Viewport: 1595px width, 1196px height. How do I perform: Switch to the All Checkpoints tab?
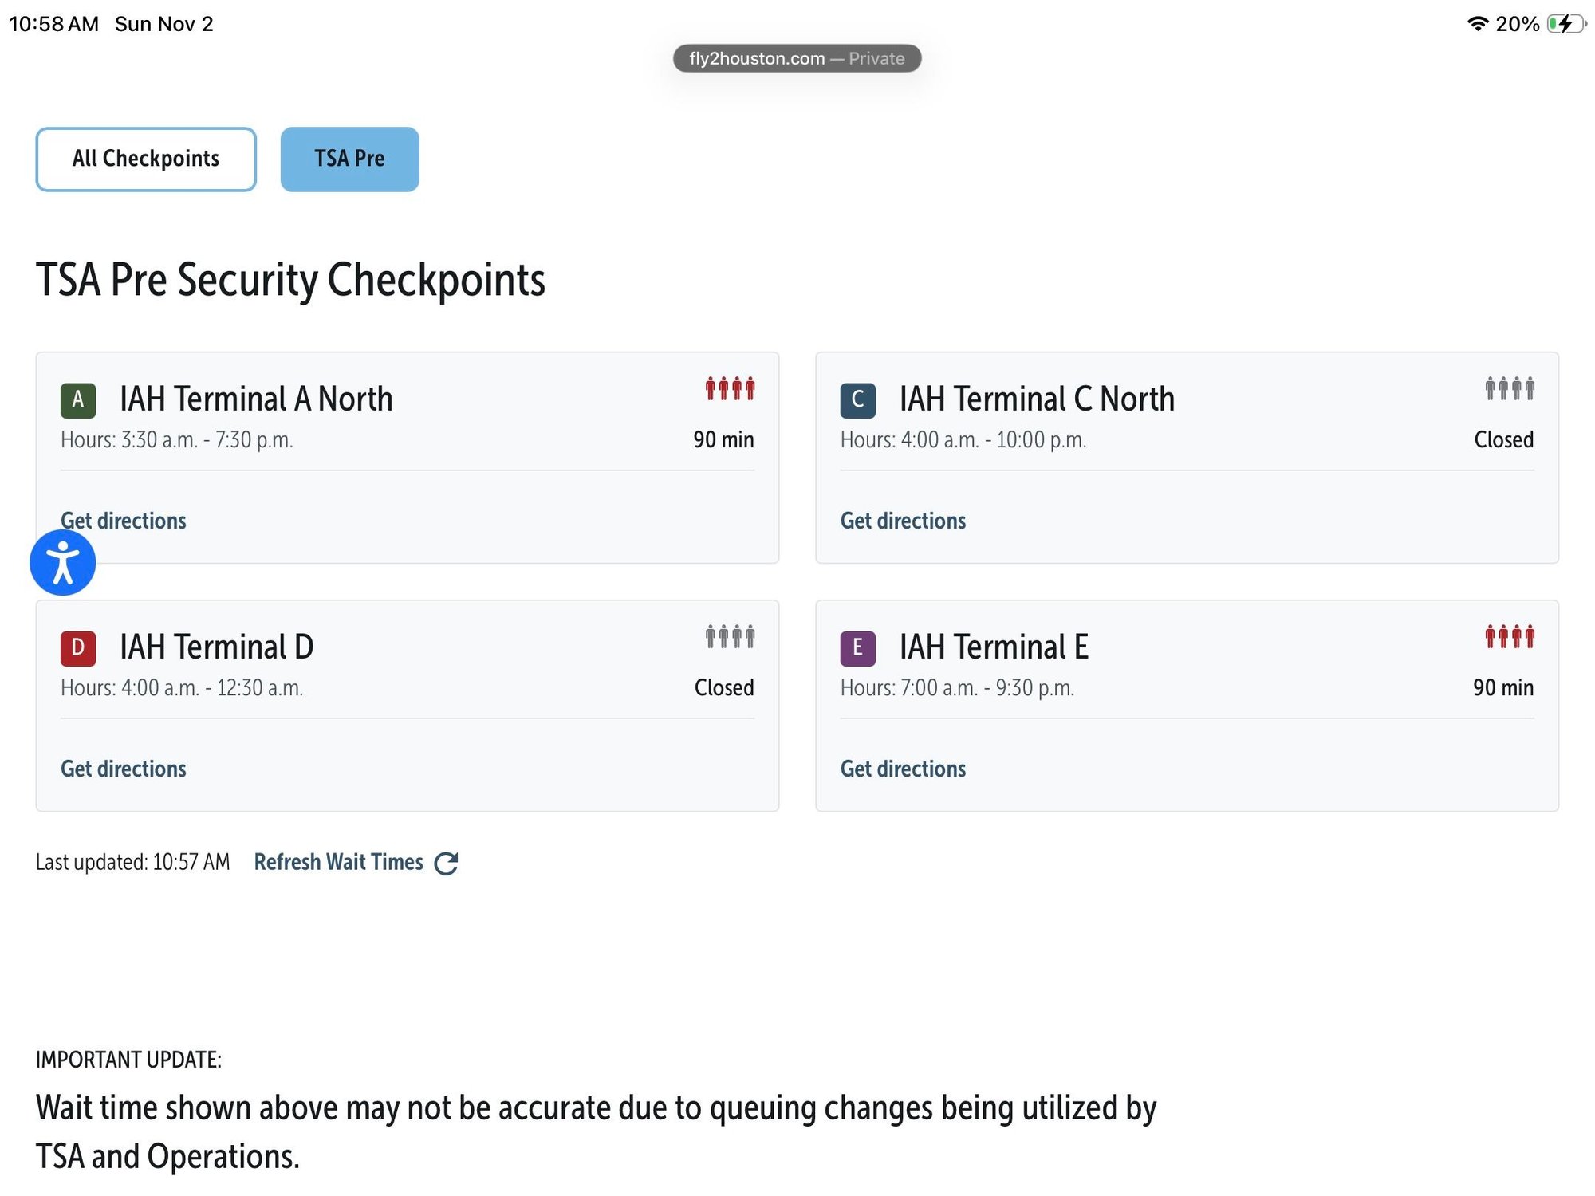pos(146,159)
